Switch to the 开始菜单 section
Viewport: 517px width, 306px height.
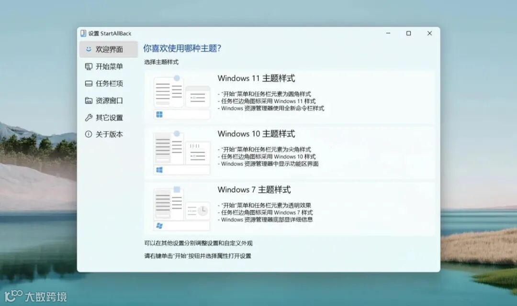pyautogui.click(x=109, y=66)
